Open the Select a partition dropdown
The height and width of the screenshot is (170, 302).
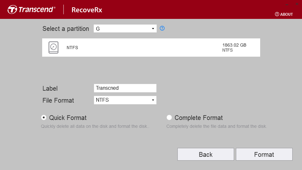[125, 29]
